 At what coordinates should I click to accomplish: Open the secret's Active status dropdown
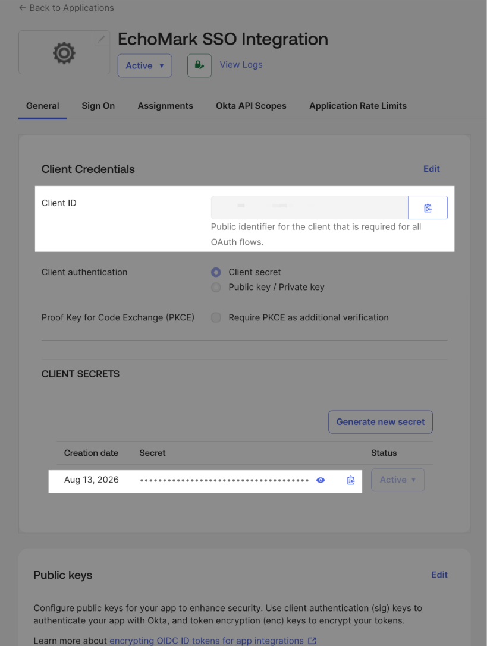pyautogui.click(x=398, y=480)
